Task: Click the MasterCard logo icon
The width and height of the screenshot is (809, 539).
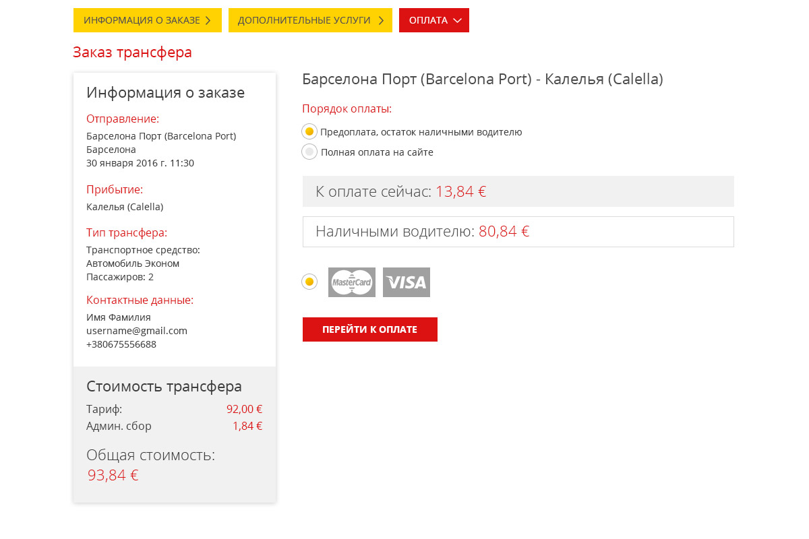Action: coord(352,282)
